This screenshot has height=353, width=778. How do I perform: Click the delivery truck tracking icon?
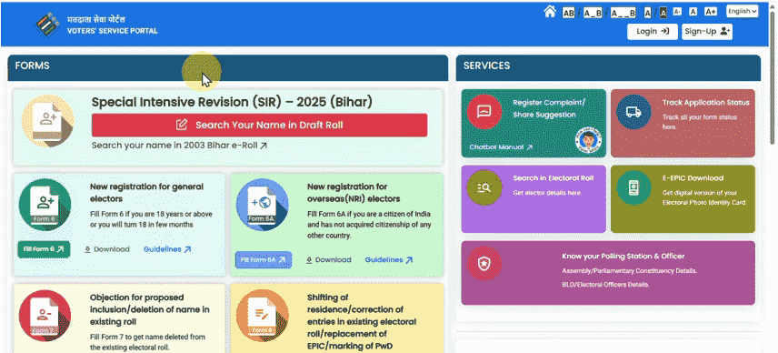click(x=633, y=112)
